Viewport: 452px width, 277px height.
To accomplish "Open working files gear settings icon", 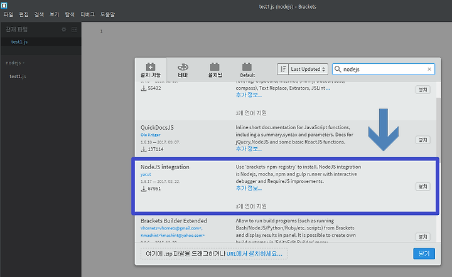I will [x=64, y=29].
